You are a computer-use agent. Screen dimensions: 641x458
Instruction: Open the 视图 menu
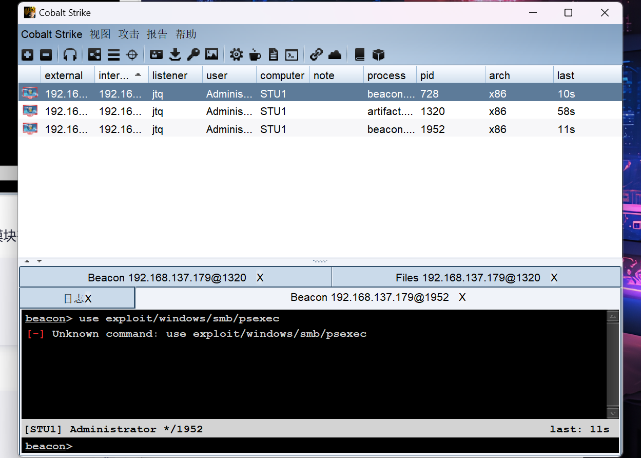pos(100,34)
